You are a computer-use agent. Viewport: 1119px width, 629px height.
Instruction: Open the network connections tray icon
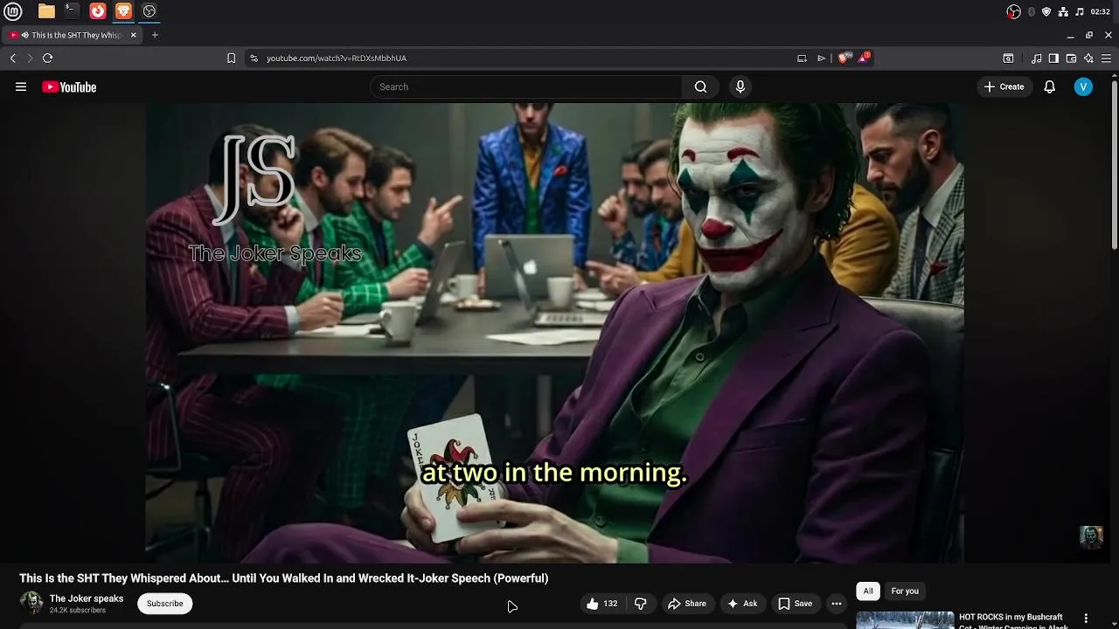[x=1063, y=11]
